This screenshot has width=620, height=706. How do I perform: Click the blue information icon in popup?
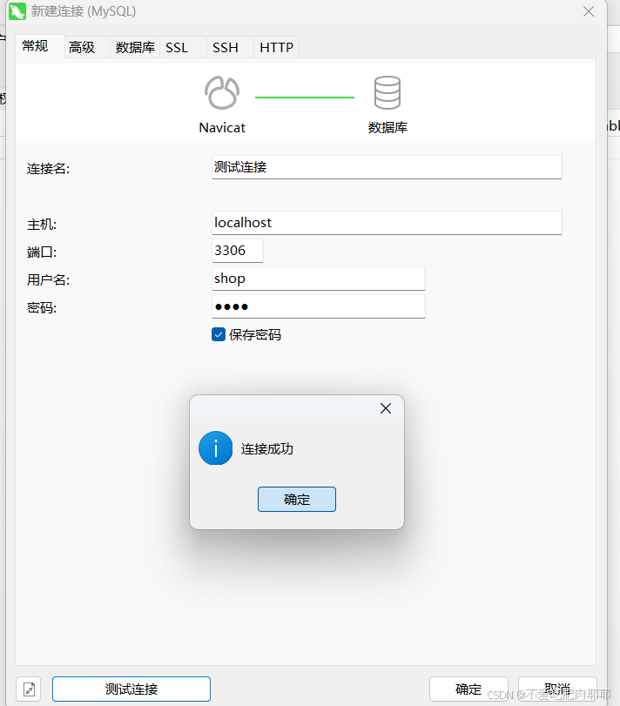[x=216, y=448]
